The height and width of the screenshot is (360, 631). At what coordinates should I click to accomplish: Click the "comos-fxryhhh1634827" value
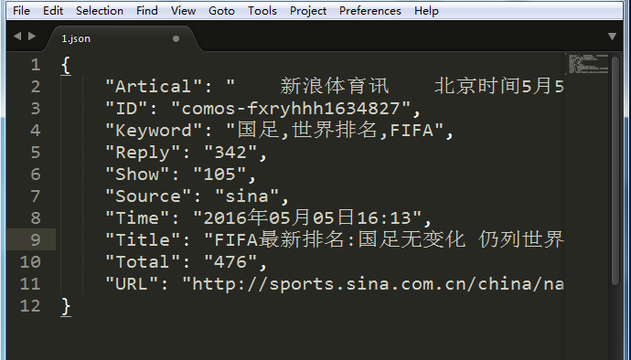tap(291, 108)
